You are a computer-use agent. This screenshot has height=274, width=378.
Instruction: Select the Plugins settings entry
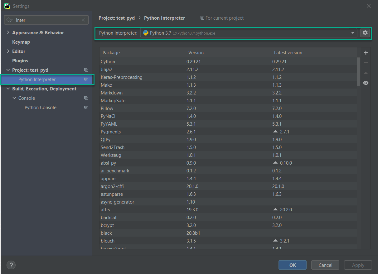pyautogui.click(x=19, y=60)
